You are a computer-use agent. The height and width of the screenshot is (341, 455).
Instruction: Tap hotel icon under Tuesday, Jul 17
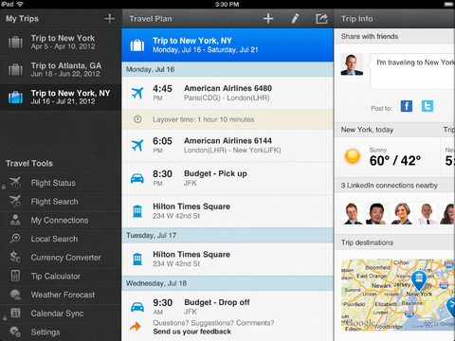tap(137, 259)
